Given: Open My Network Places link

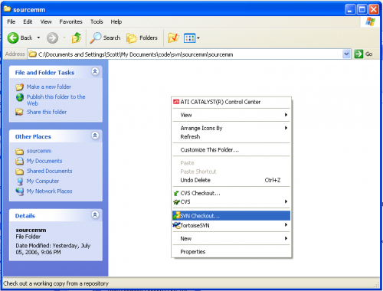Looking at the screenshot, I should [x=49, y=191].
